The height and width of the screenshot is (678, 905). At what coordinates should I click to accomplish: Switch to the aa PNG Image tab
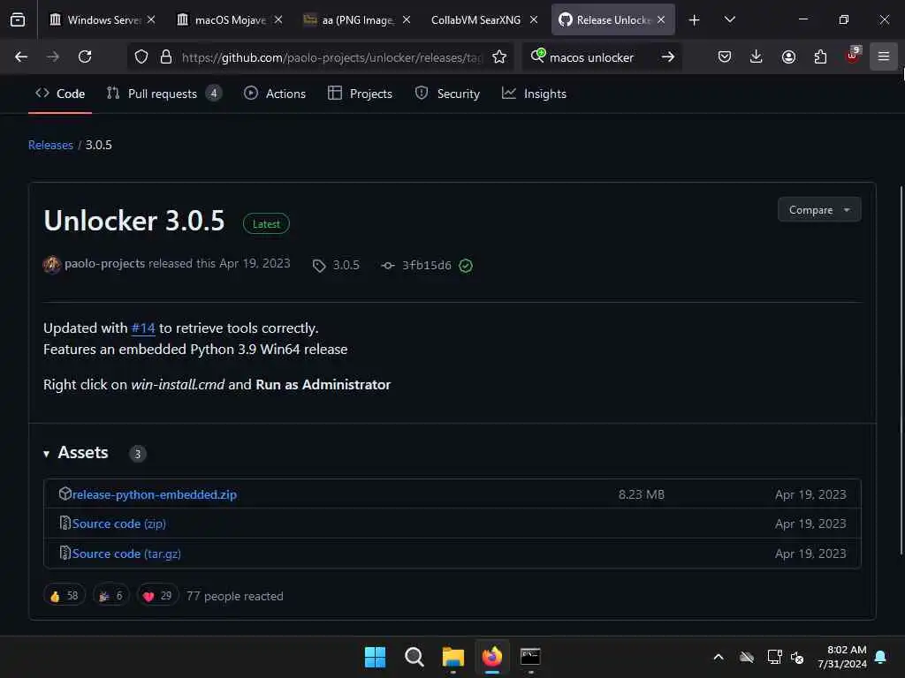tap(356, 19)
